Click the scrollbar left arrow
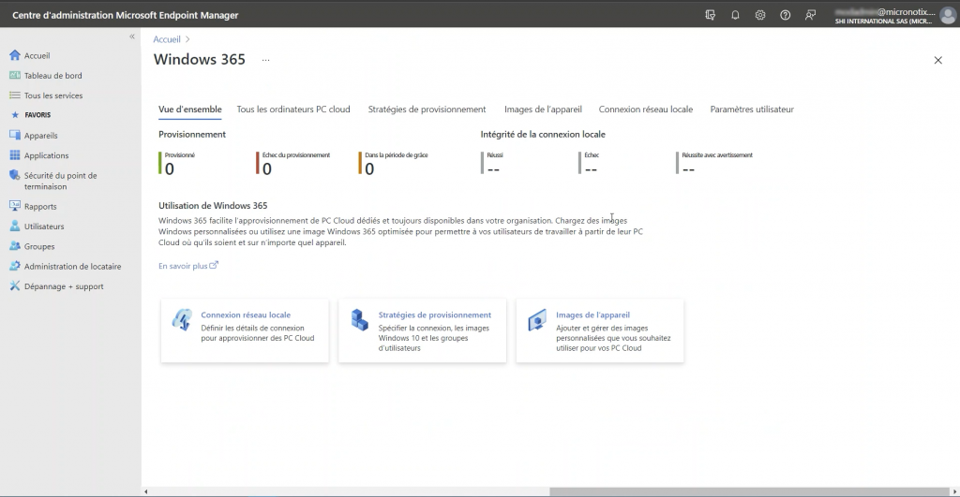 (x=145, y=491)
